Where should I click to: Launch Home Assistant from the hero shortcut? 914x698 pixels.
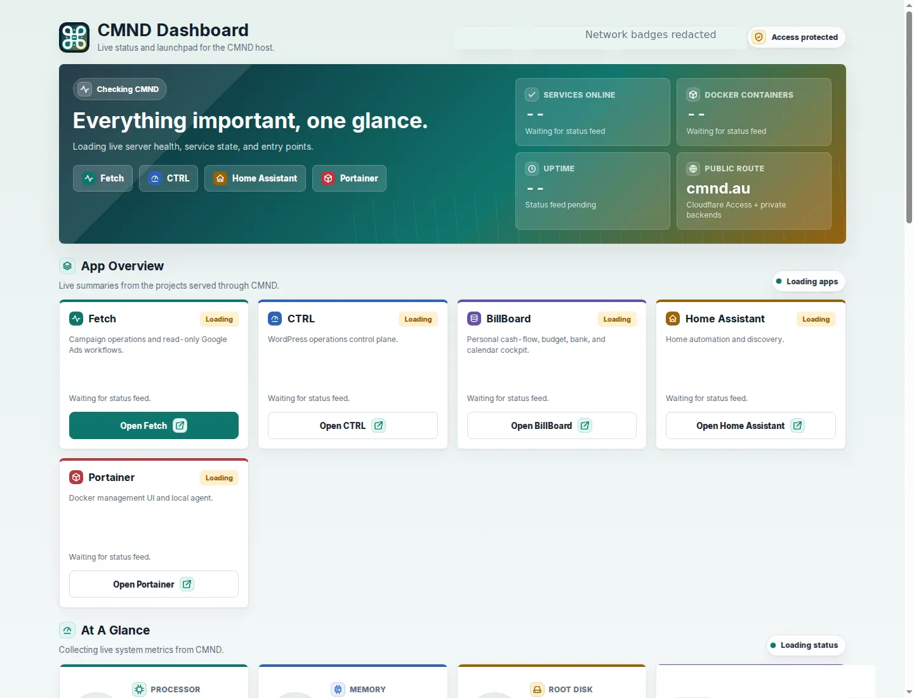(x=255, y=178)
